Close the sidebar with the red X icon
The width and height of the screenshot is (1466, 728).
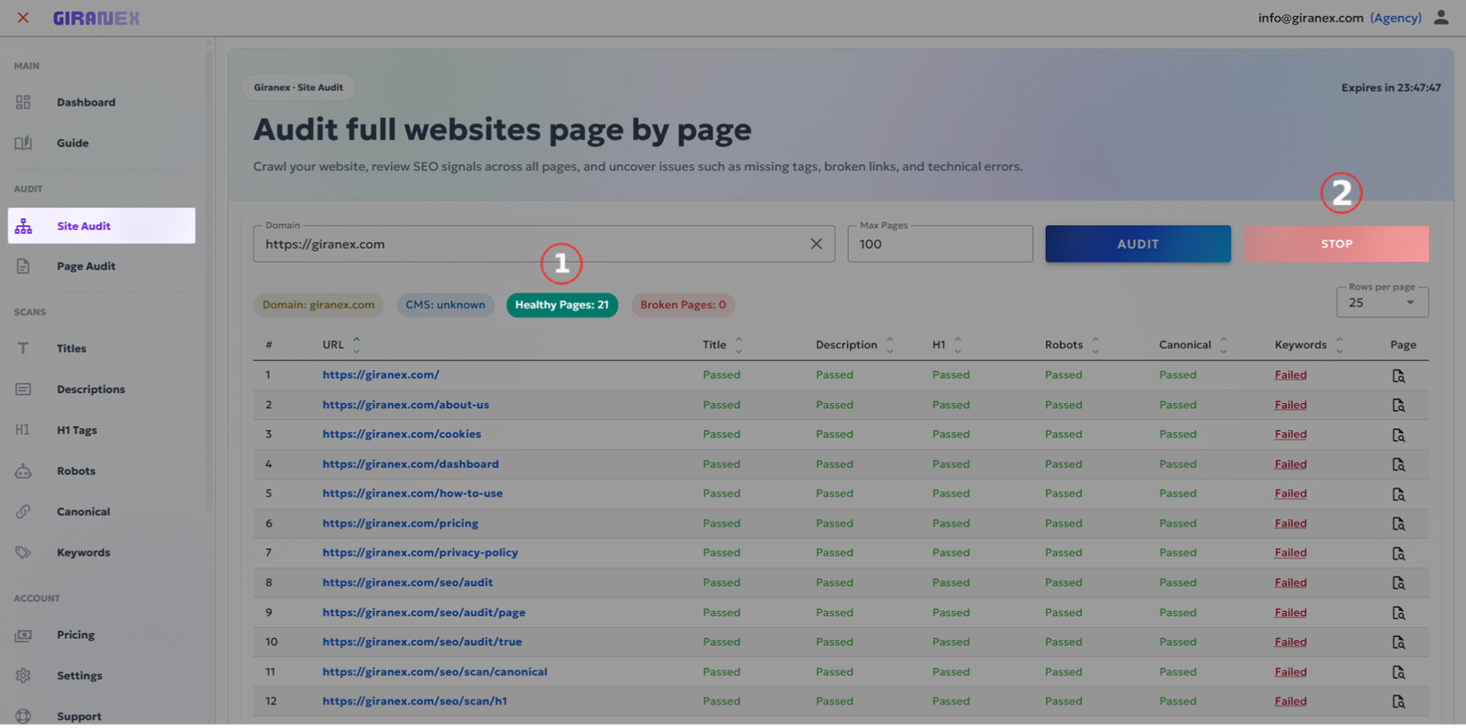23,18
